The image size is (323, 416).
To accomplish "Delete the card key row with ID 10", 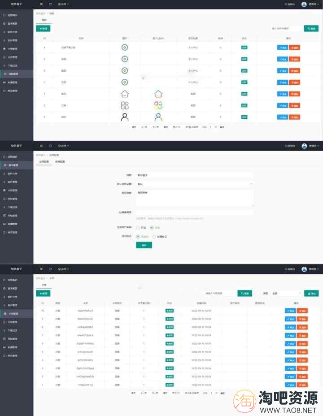I will (x=302, y=311).
